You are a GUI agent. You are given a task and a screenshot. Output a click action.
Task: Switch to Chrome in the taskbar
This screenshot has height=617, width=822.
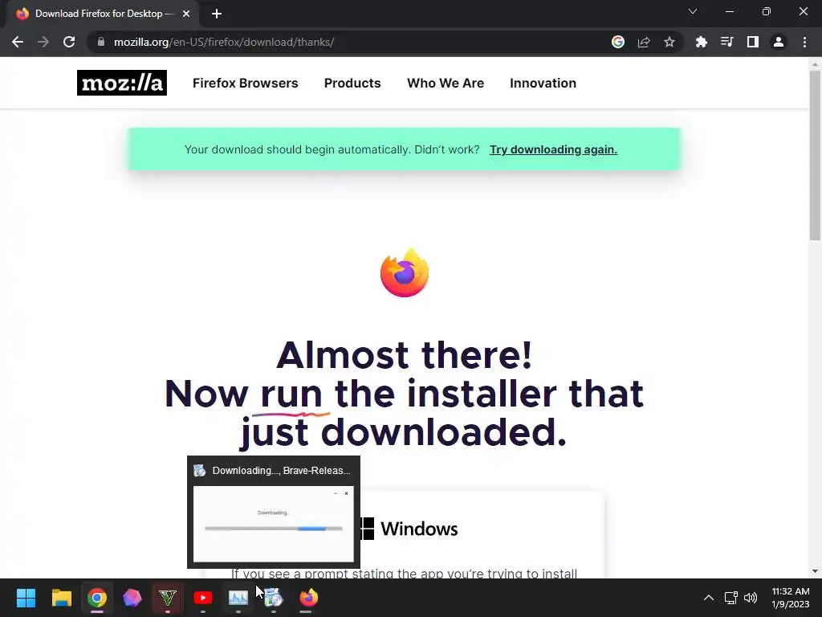pos(97,598)
